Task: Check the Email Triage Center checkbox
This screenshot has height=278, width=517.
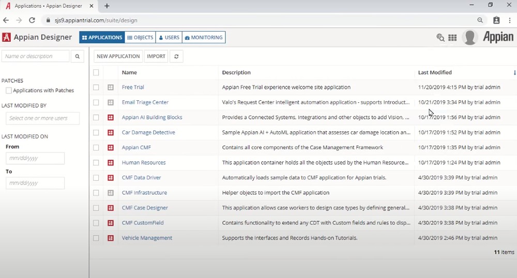Action: coord(96,102)
